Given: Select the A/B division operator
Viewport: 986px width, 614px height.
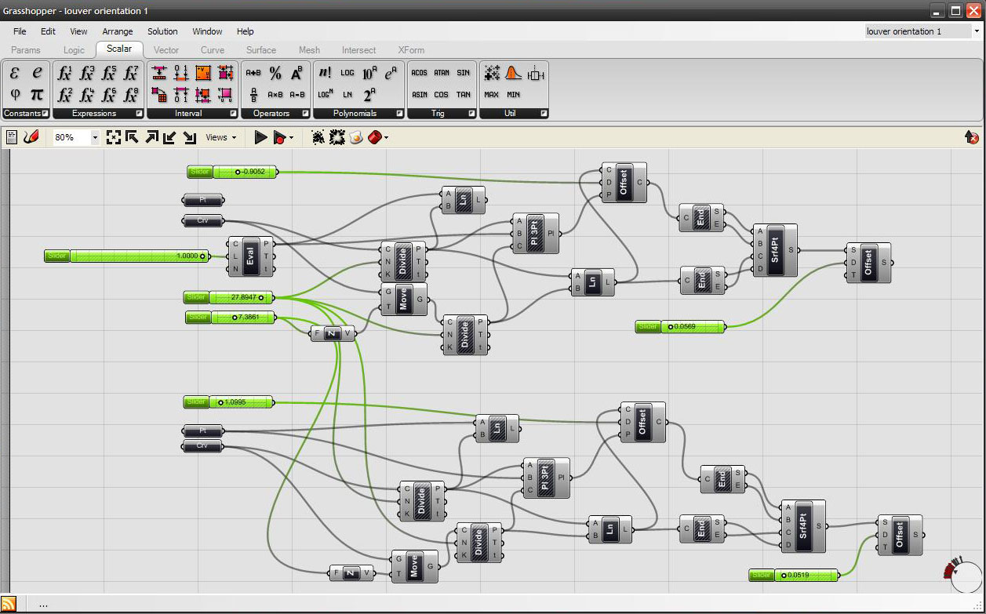Looking at the screenshot, I should pyautogui.click(x=253, y=95).
